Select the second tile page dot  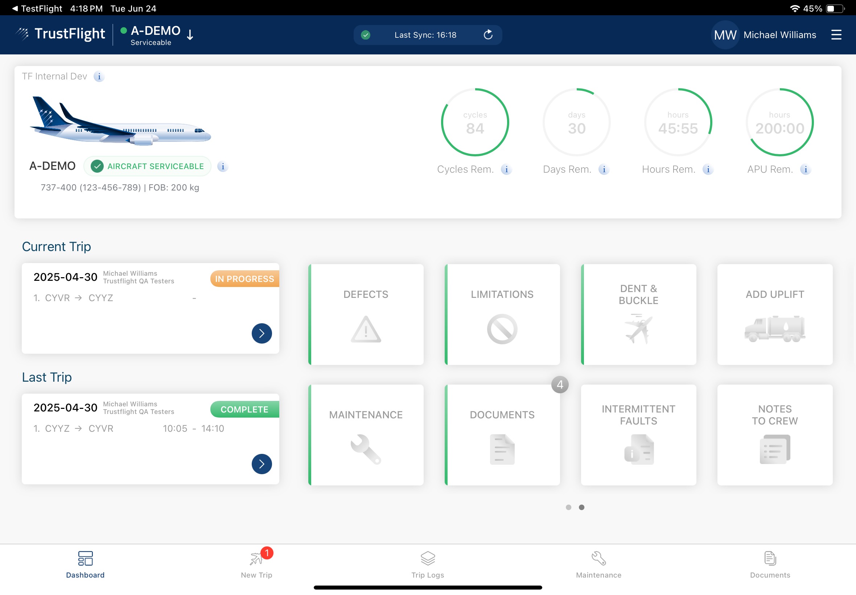(x=581, y=507)
